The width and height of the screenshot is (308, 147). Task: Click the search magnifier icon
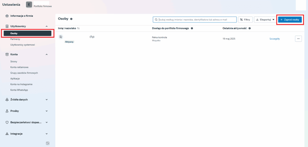click(156, 19)
